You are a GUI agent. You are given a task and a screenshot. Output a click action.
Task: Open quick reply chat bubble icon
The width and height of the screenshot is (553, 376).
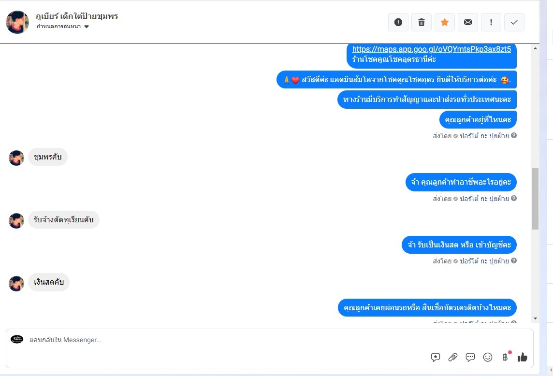[x=470, y=357]
